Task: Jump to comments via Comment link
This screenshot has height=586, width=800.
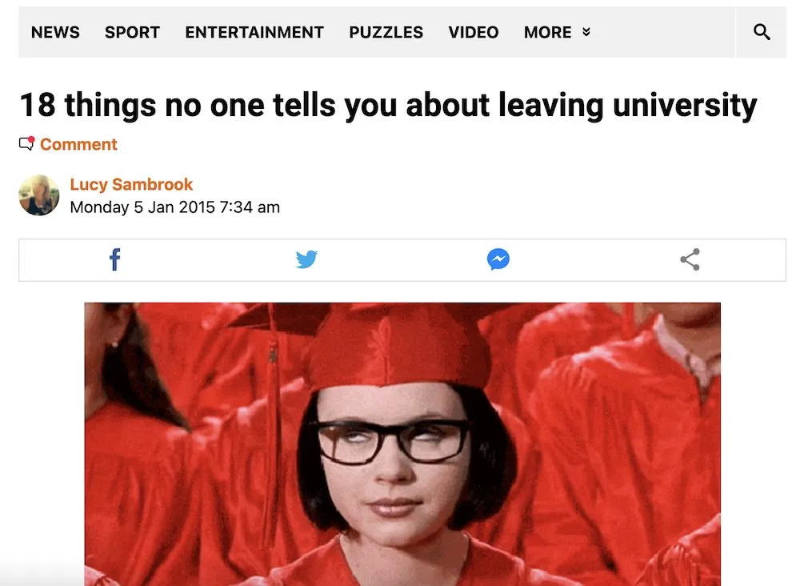Action: tap(78, 144)
